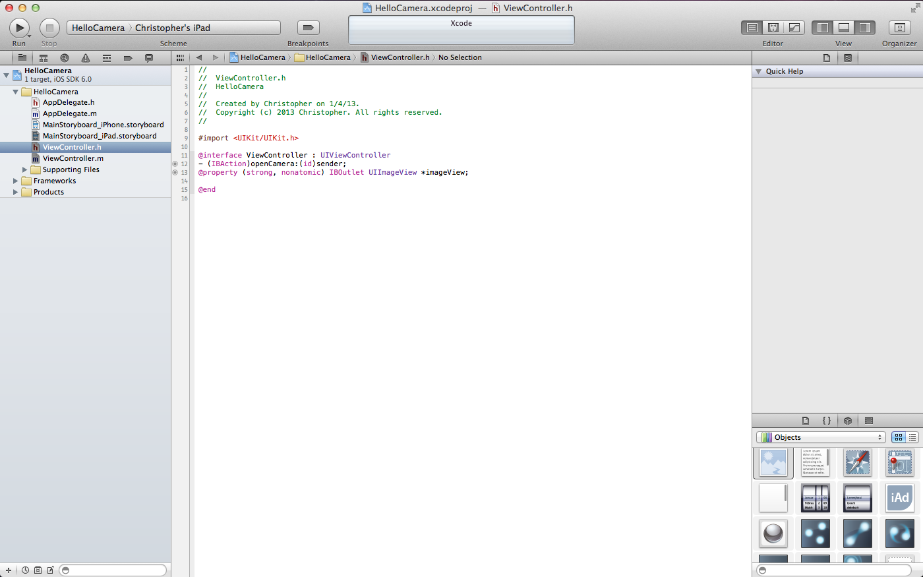Select the iAd Banner View object
The height and width of the screenshot is (577, 923).
(x=900, y=498)
